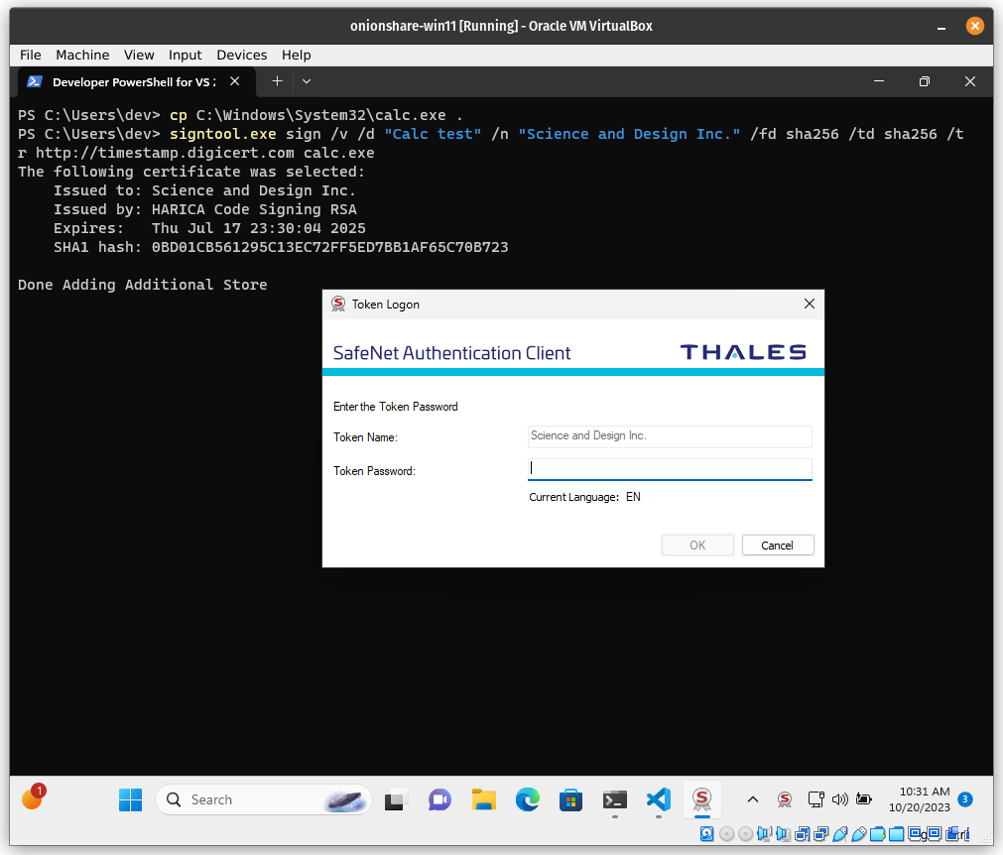Click the Token Name field
This screenshot has height=855, width=1003.
670,436
